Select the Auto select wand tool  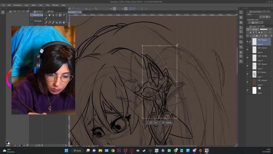pos(64,15)
